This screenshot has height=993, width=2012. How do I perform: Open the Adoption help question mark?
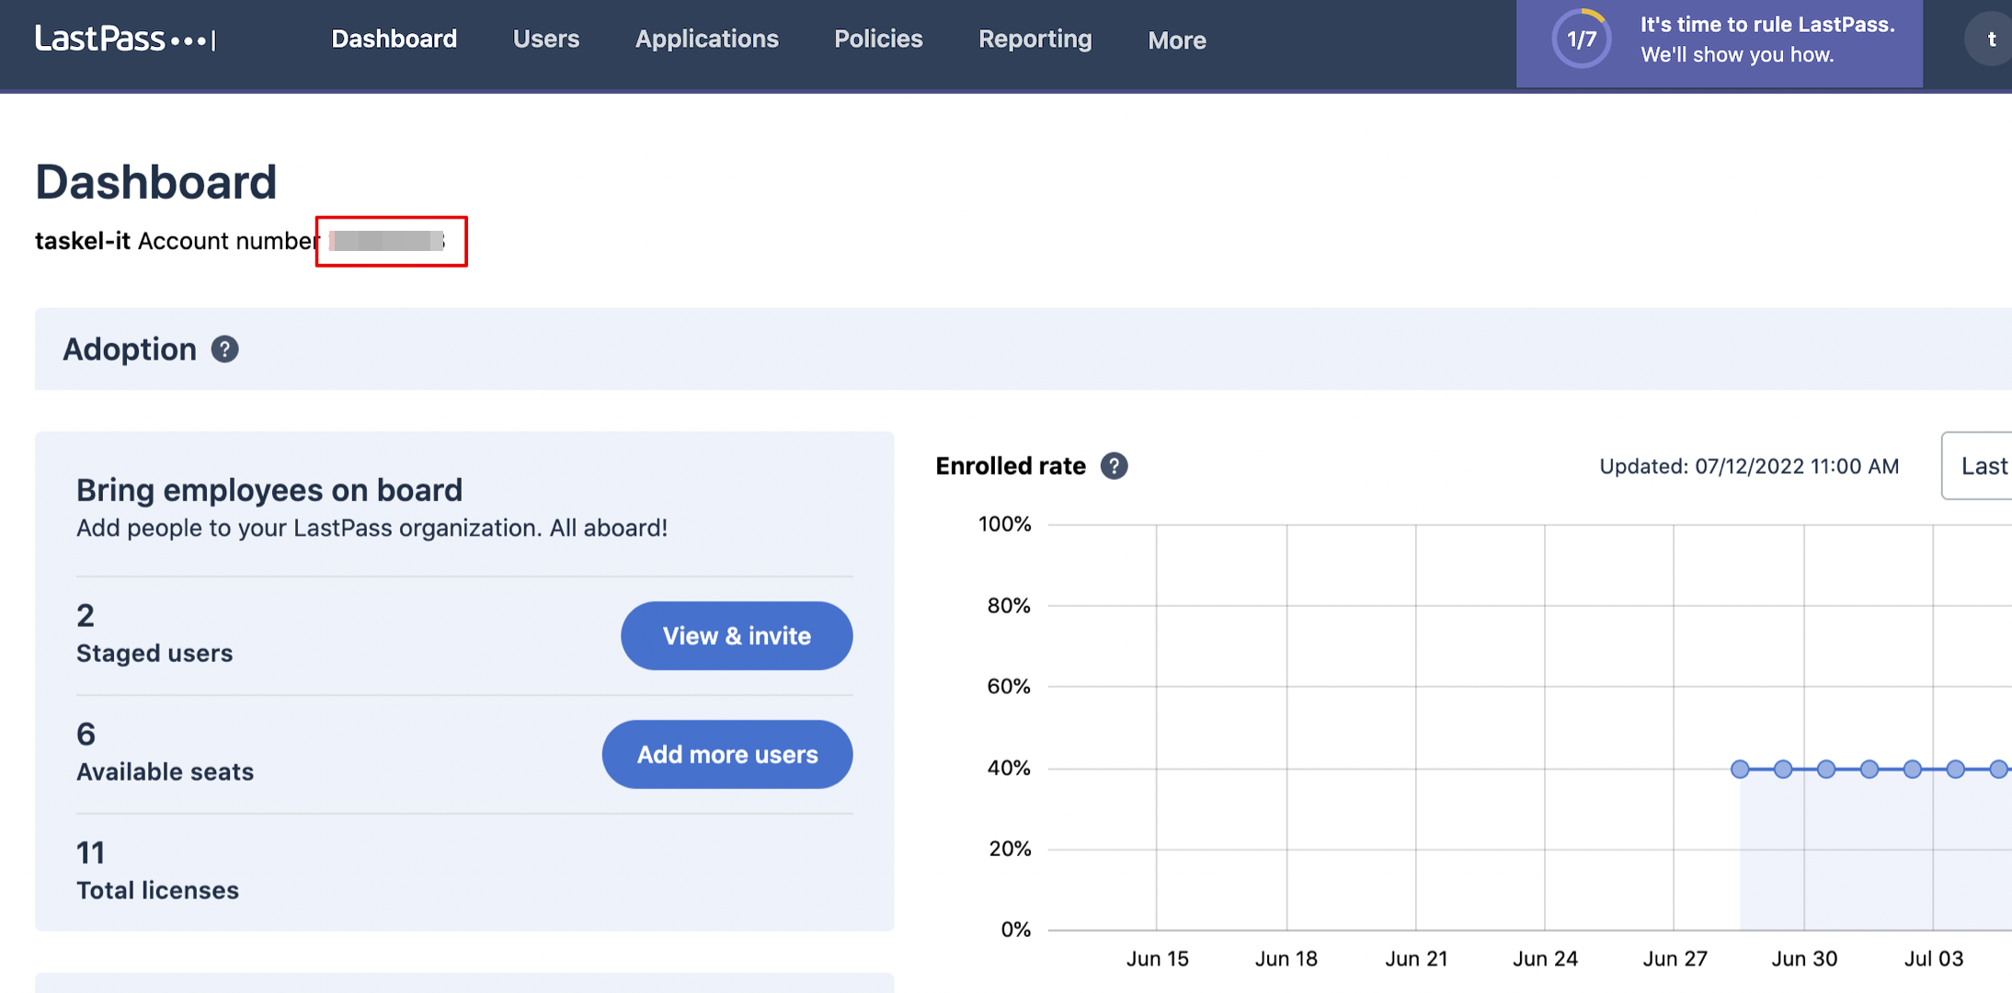(224, 349)
